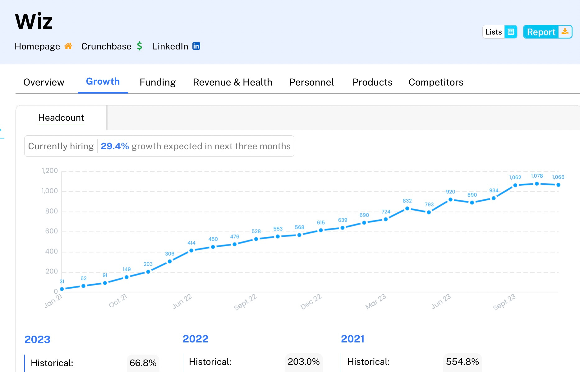
Task: Select the Growth tab
Action: (x=103, y=81)
